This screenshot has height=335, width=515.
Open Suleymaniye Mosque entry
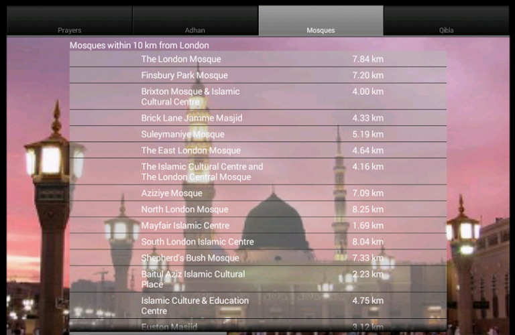click(257, 134)
